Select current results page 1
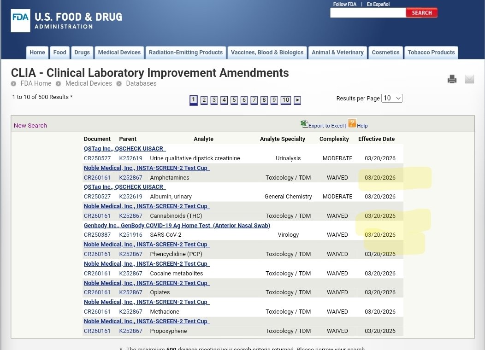Viewport: 485px width, 350px height. point(193,100)
